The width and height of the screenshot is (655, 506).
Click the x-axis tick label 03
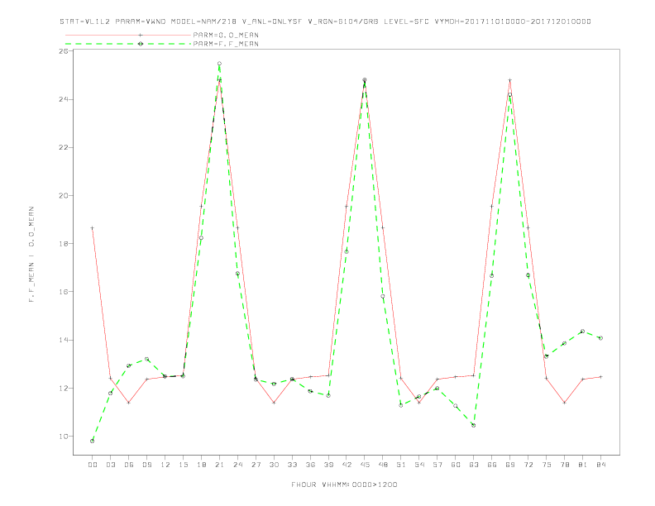tap(110, 465)
